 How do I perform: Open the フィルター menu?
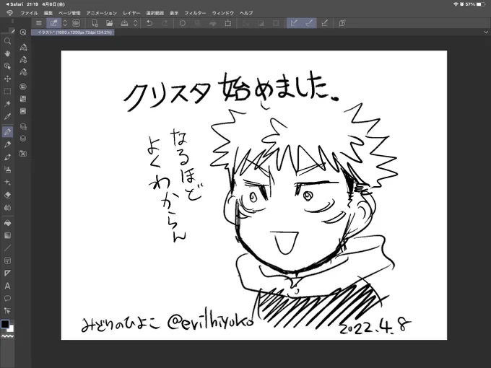tap(195, 13)
